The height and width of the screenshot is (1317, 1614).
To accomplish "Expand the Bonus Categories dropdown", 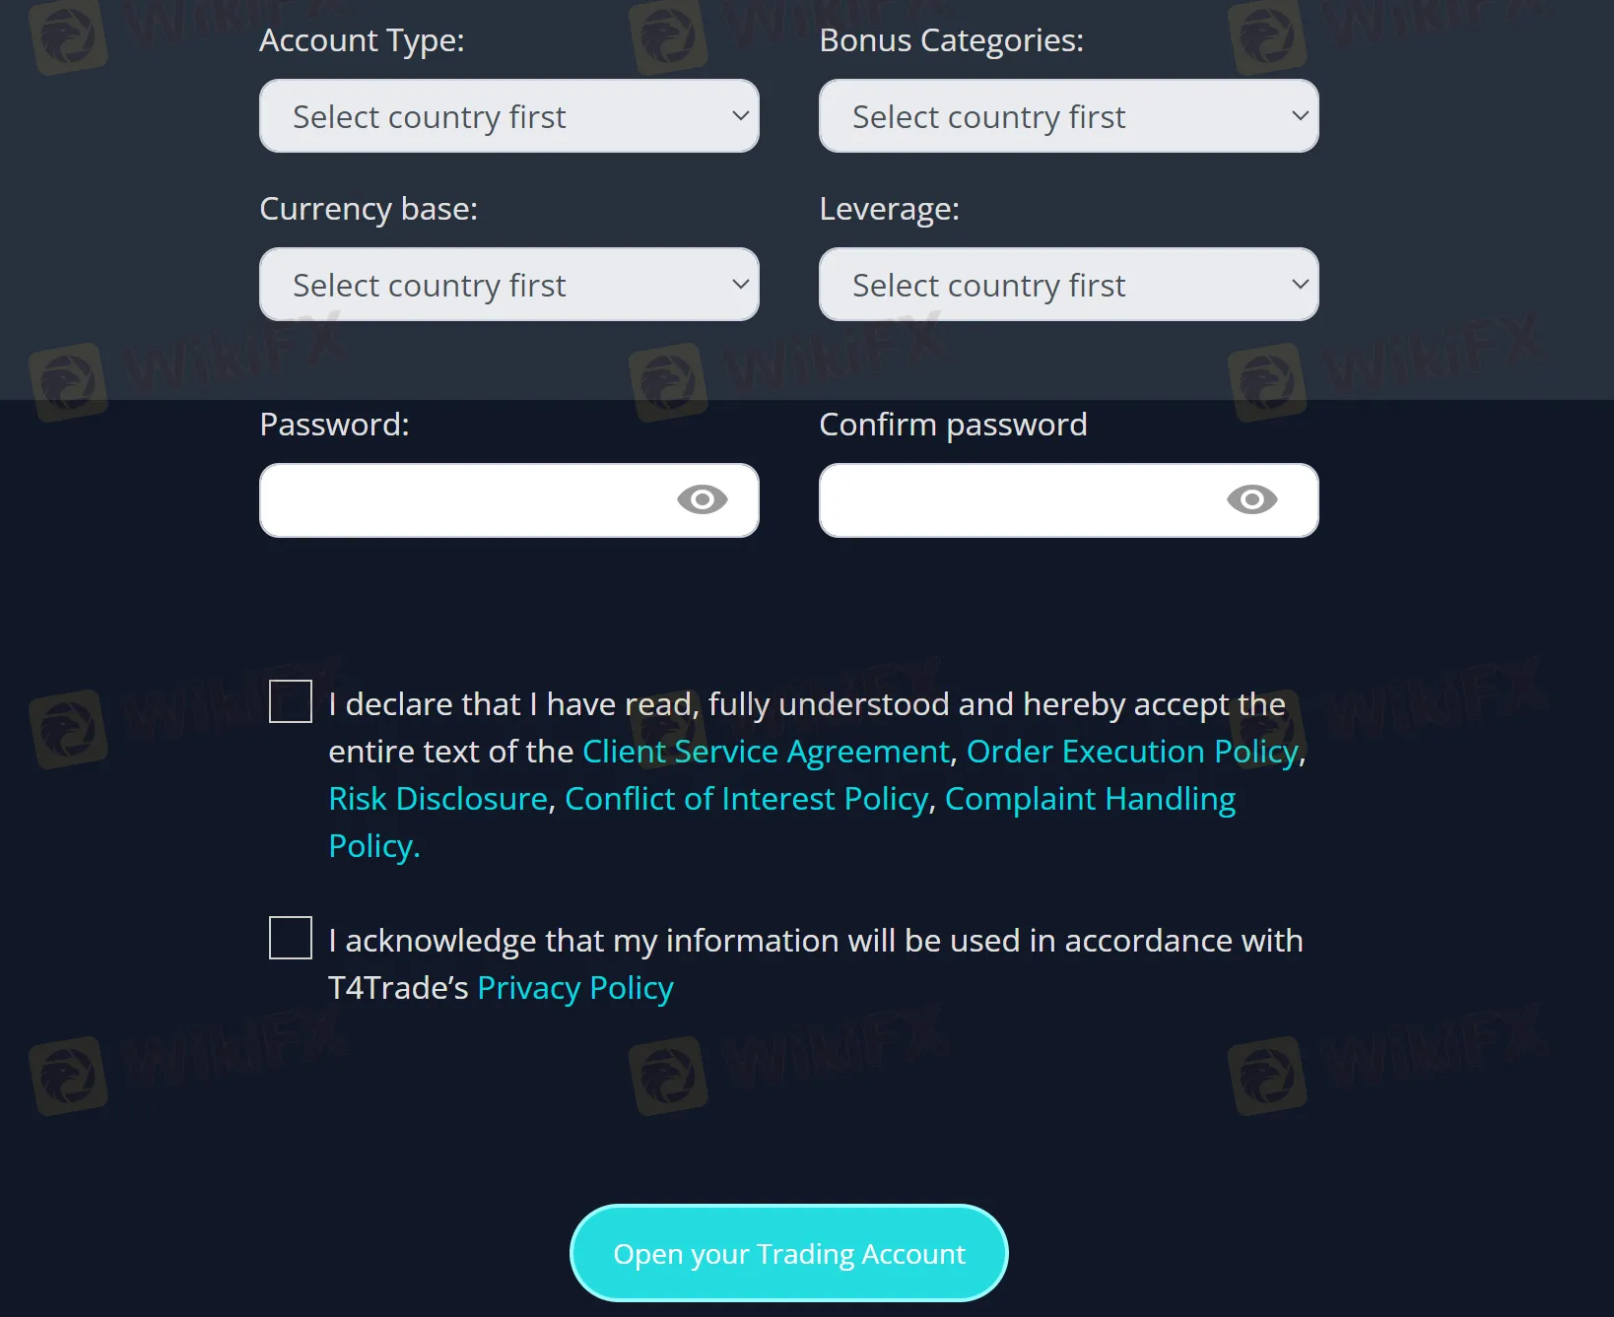I will (1068, 116).
